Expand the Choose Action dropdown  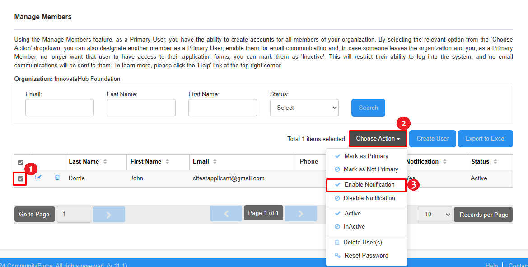click(x=378, y=139)
